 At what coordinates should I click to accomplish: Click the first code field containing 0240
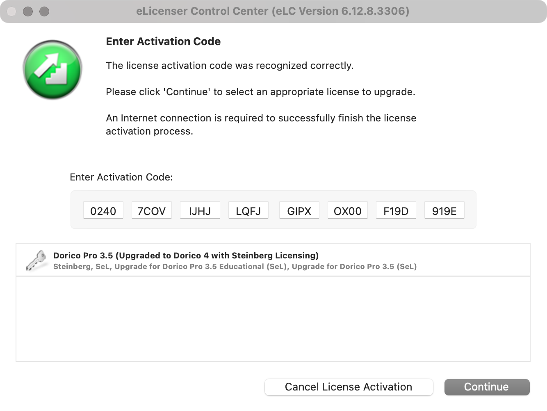103,210
